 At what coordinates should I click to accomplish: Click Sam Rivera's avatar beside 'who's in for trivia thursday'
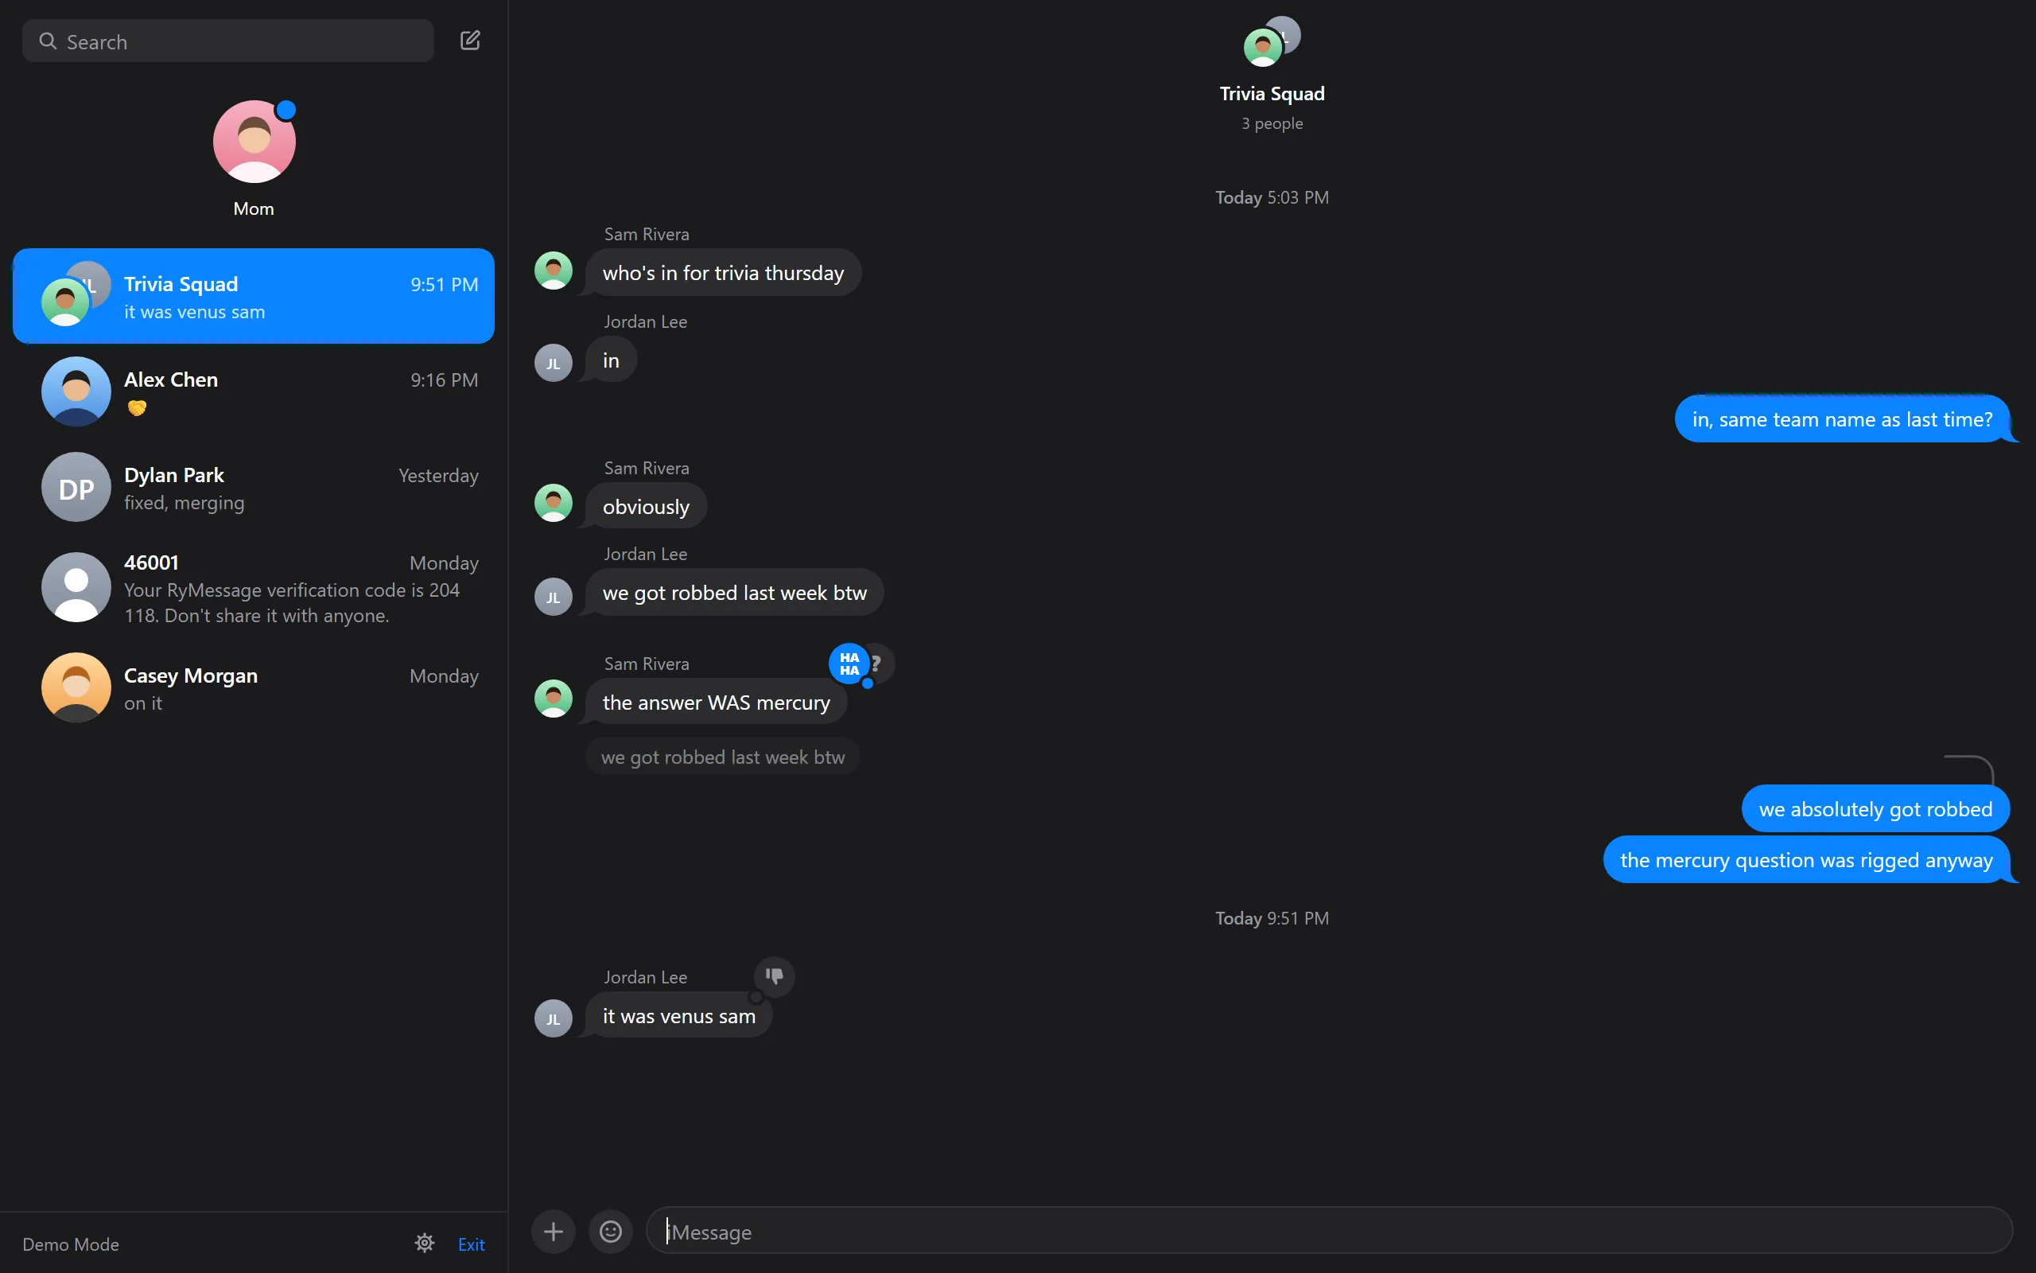pyautogui.click(x=554, y=271)
